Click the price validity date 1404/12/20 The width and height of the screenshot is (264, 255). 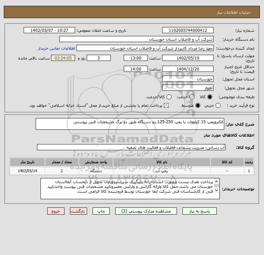tap(188, 69)
